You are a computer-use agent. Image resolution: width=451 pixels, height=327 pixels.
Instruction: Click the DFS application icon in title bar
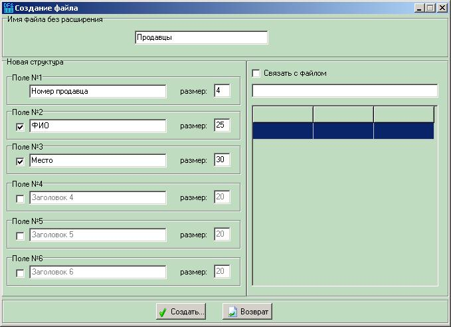click(x=8, y=8)
